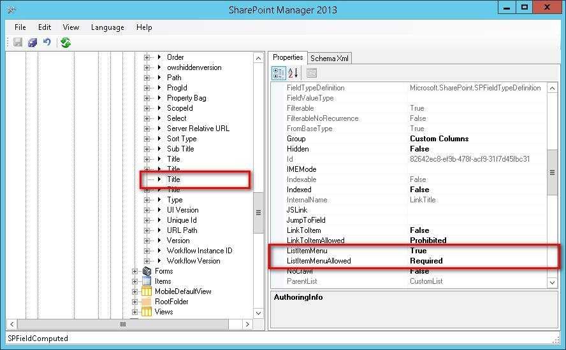Expand the Path field node

click(147, 78)
